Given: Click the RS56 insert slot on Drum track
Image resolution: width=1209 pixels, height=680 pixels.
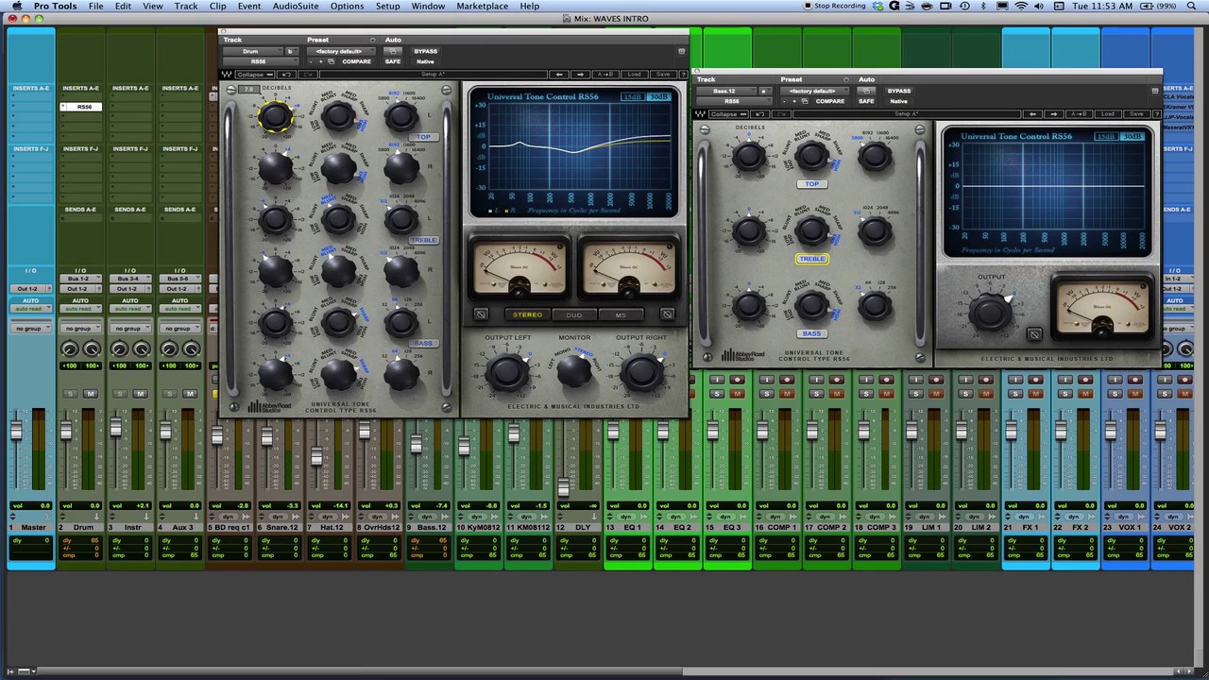Looking at the screenshot, I should tap(81, 107).
